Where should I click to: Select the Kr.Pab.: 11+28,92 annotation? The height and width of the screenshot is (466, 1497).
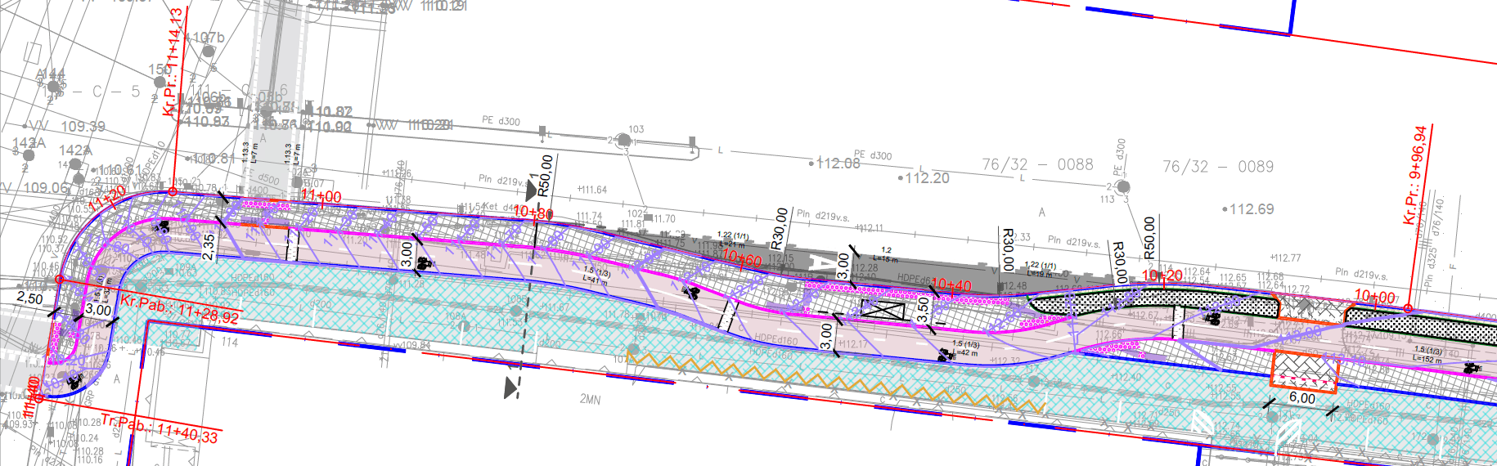(180, 309)
